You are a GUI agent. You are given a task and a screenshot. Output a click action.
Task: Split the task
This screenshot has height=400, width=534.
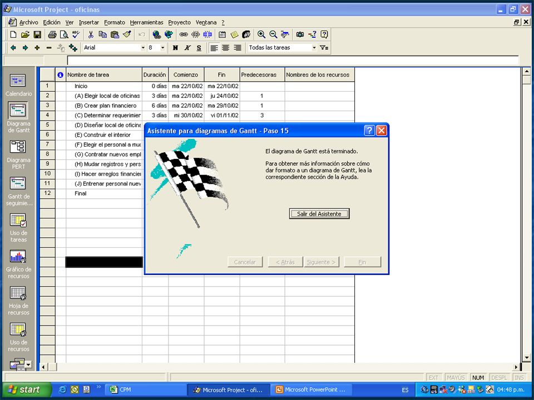(207, 34)
